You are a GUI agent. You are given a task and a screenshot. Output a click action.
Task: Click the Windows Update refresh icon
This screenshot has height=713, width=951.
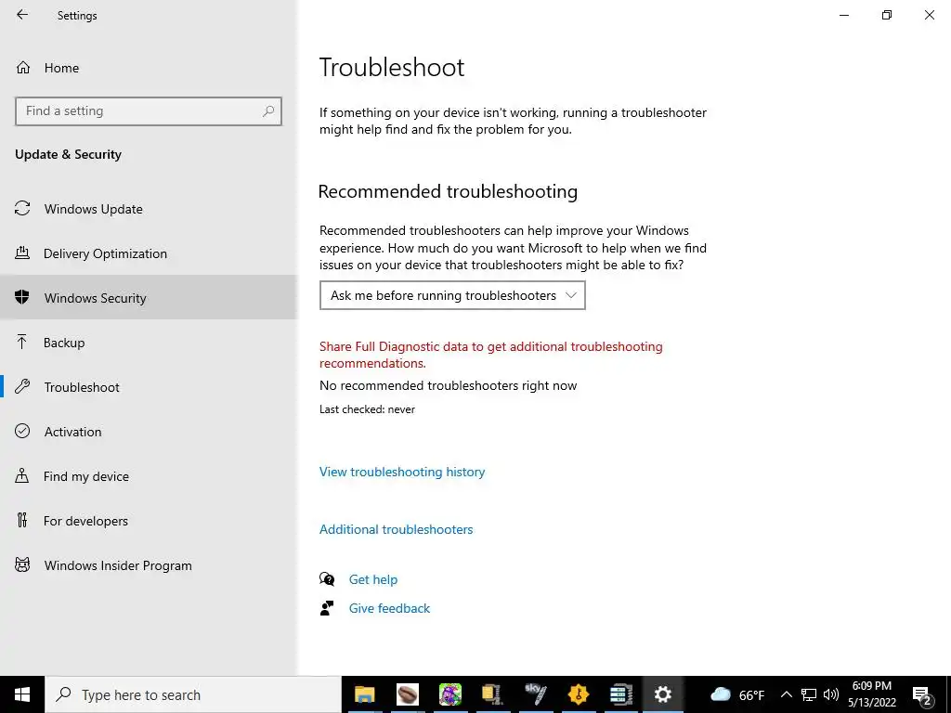22,209
